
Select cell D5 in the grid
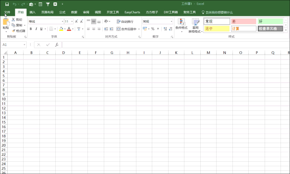63,76
